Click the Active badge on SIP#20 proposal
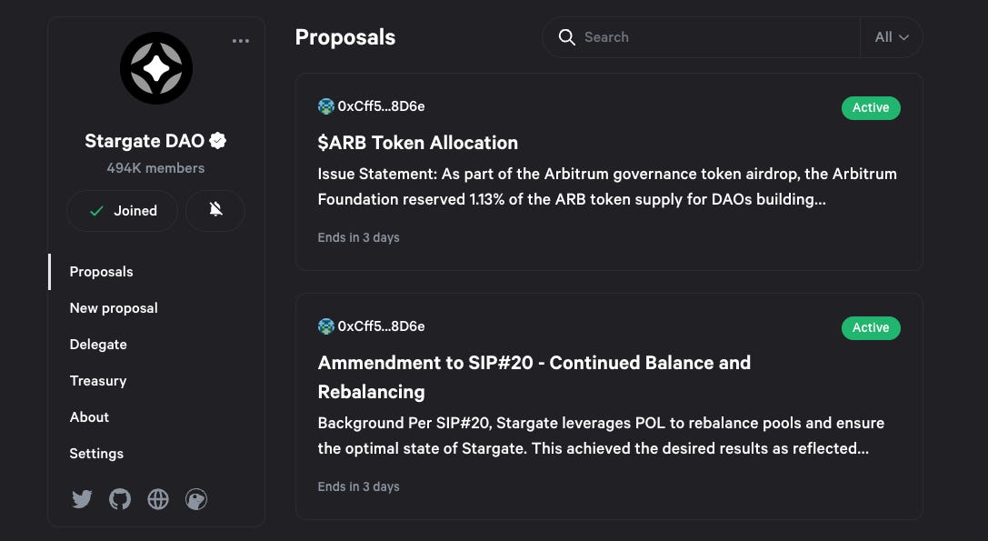The height and width of the screenshot is (541, 988). point(871,327)
